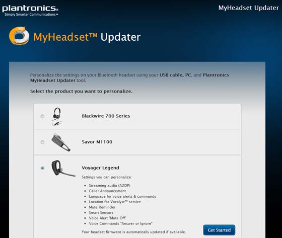This screenshot has width=282, height=238.
Task: Click the Savor M1100 label
Action: tap(97, 142)
